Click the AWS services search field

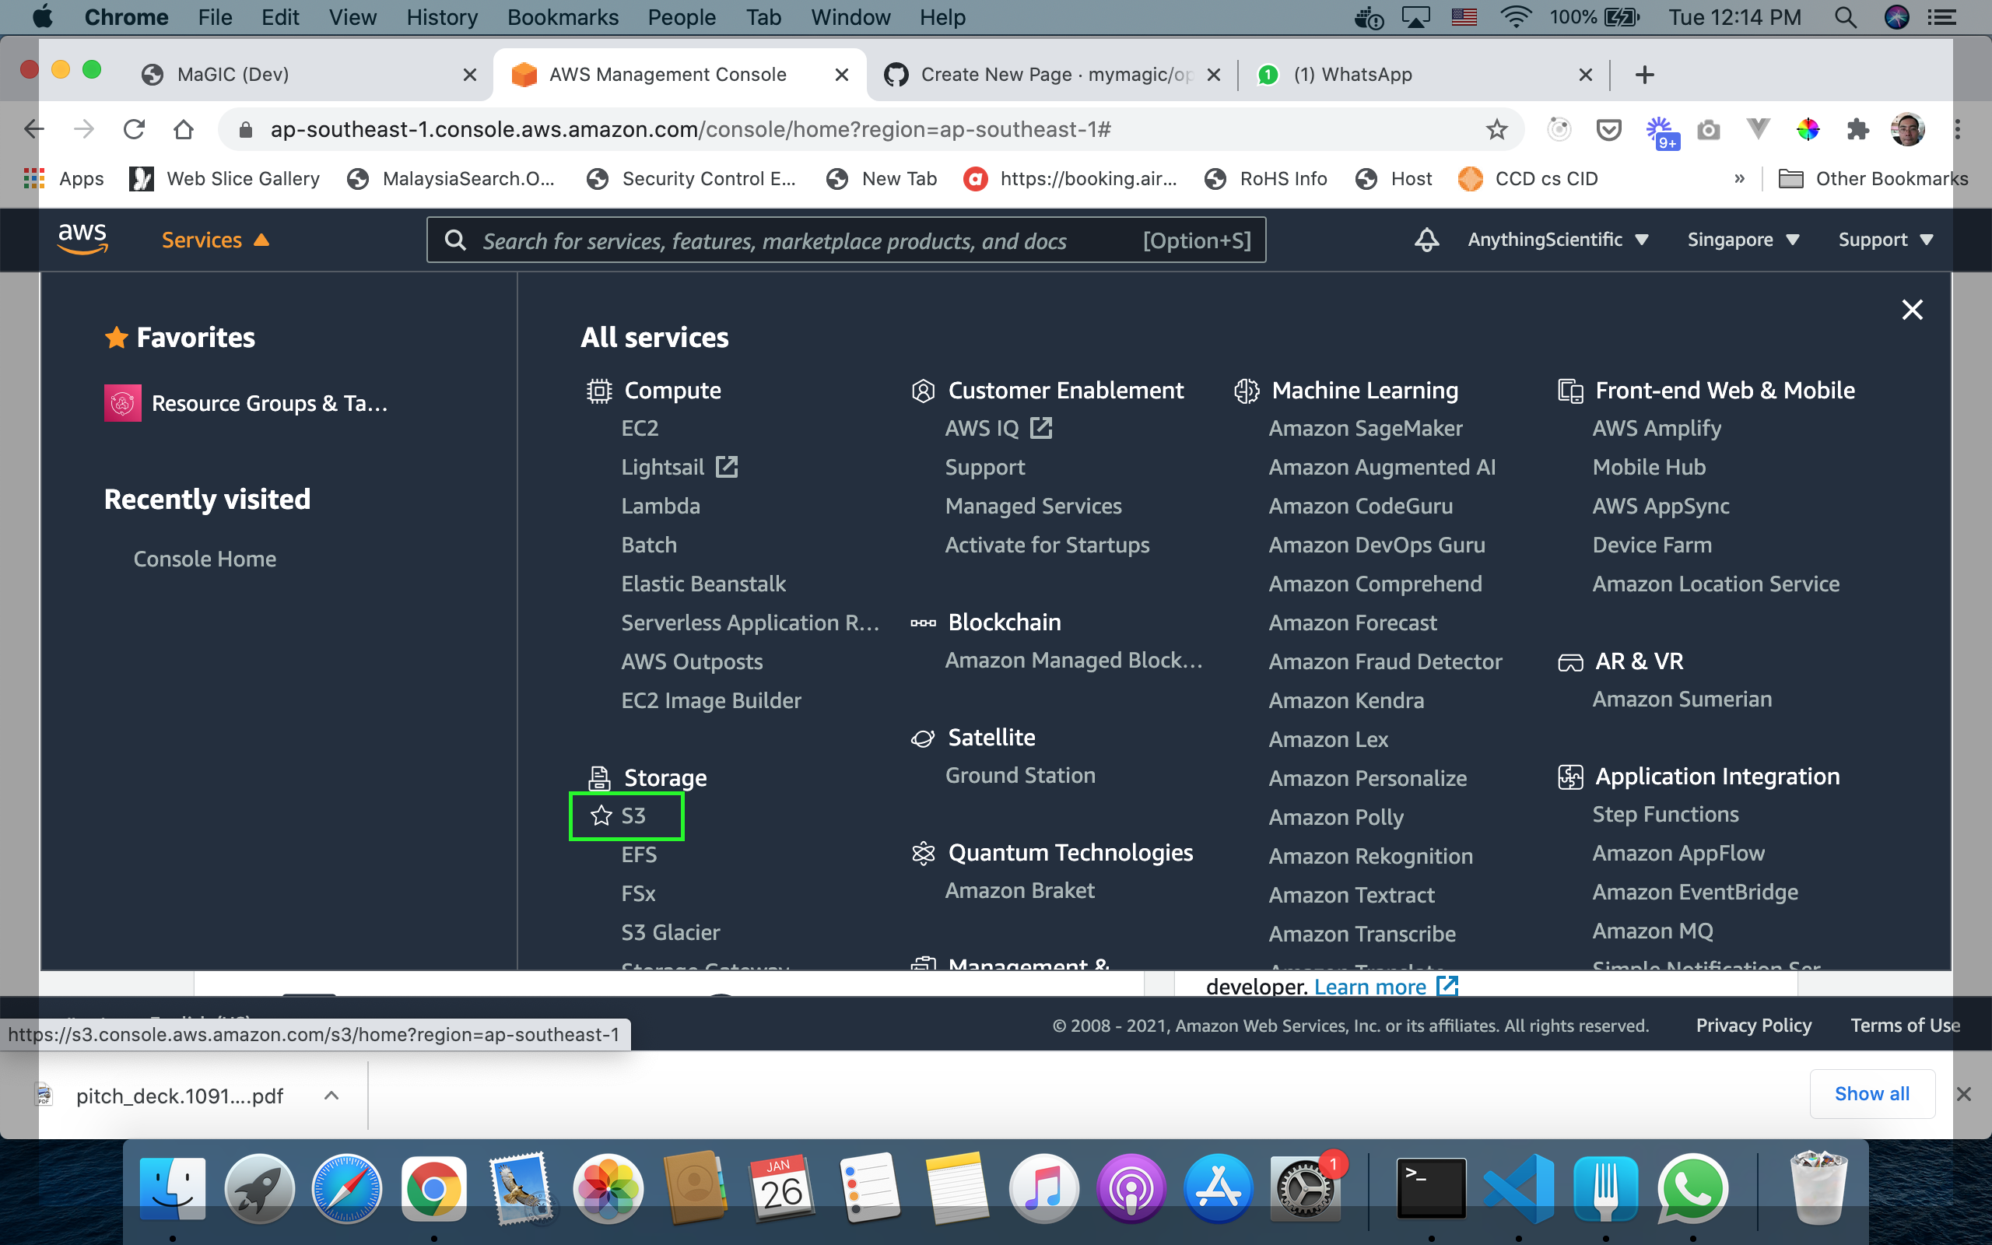coord(846,240)
